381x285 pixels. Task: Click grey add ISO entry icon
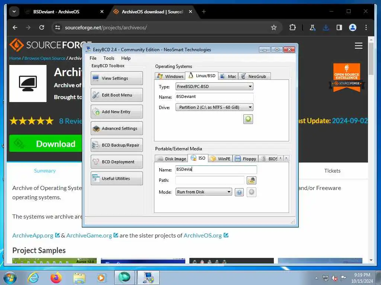coord(252,192)
